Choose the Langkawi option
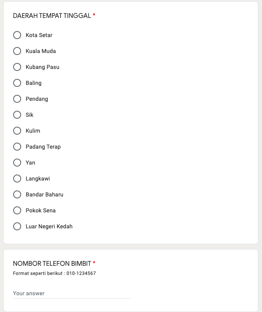The image size is (262, 312). click(x=17, y=179)
